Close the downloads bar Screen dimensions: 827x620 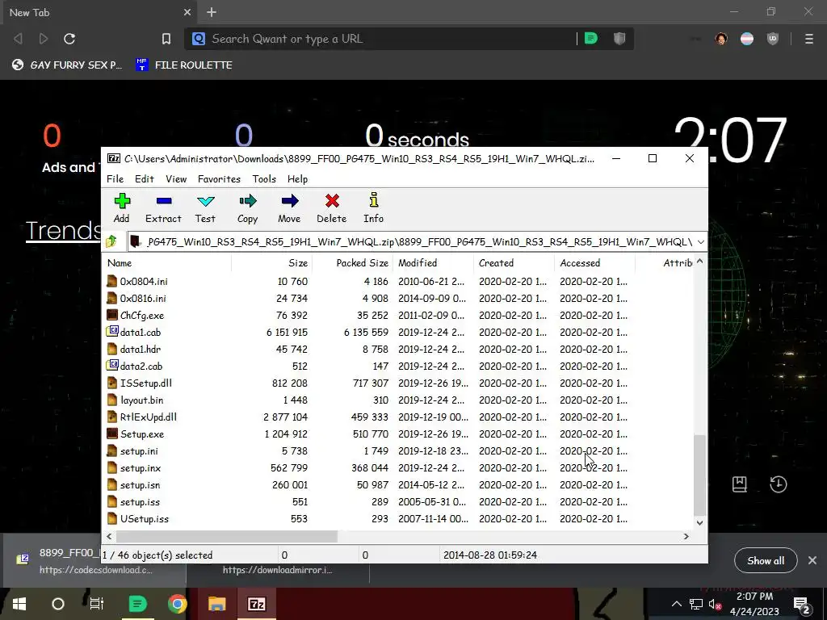point(812,560)
